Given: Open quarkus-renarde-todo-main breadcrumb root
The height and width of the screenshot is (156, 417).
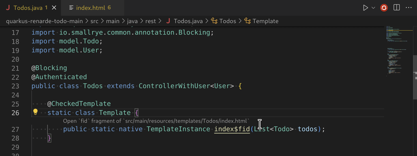Looking at the screenshot, I should [x=44, y=21].
